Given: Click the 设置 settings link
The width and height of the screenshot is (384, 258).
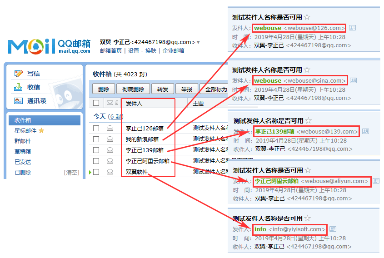Looking at the screenshot, I should [134, 51].
